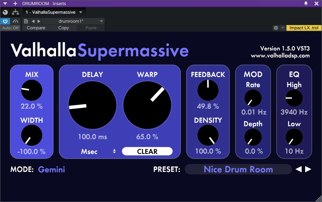Click the Version 1.5.0 VST3 text
Image resolution: width=322 pixels, height=202 pixels.
[285, 48]
